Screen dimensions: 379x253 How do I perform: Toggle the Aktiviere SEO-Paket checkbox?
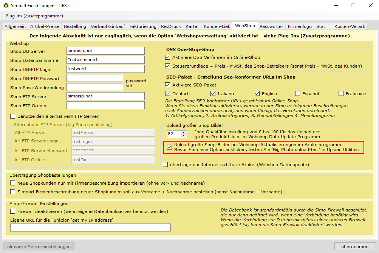pyautogui.click(x=168, y=85)
